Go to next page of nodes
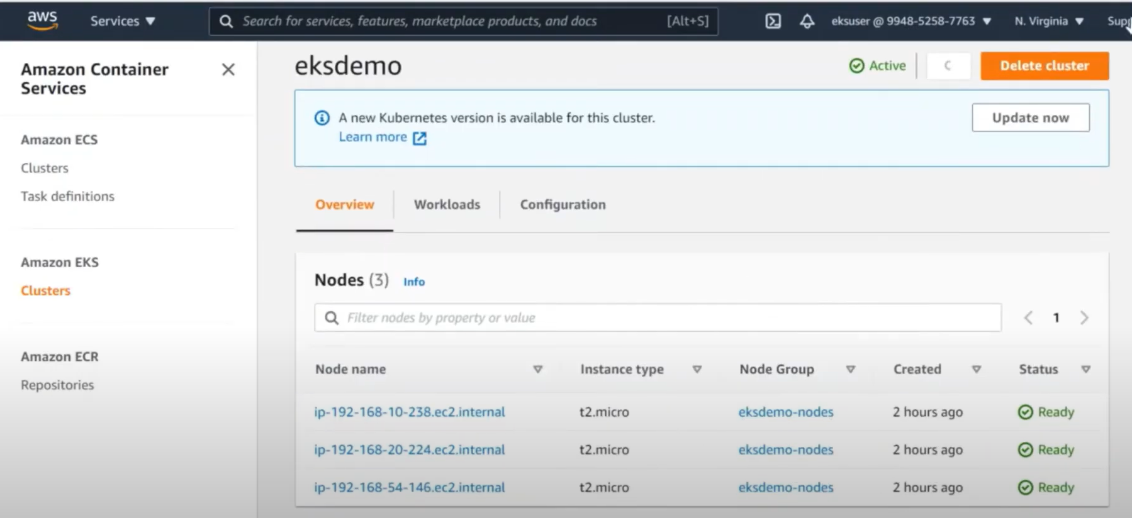The height and width of the screenshot is (518, 1132). [x=1084, y=317]
